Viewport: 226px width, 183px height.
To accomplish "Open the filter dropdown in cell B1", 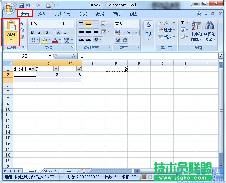I will (56, 69).
